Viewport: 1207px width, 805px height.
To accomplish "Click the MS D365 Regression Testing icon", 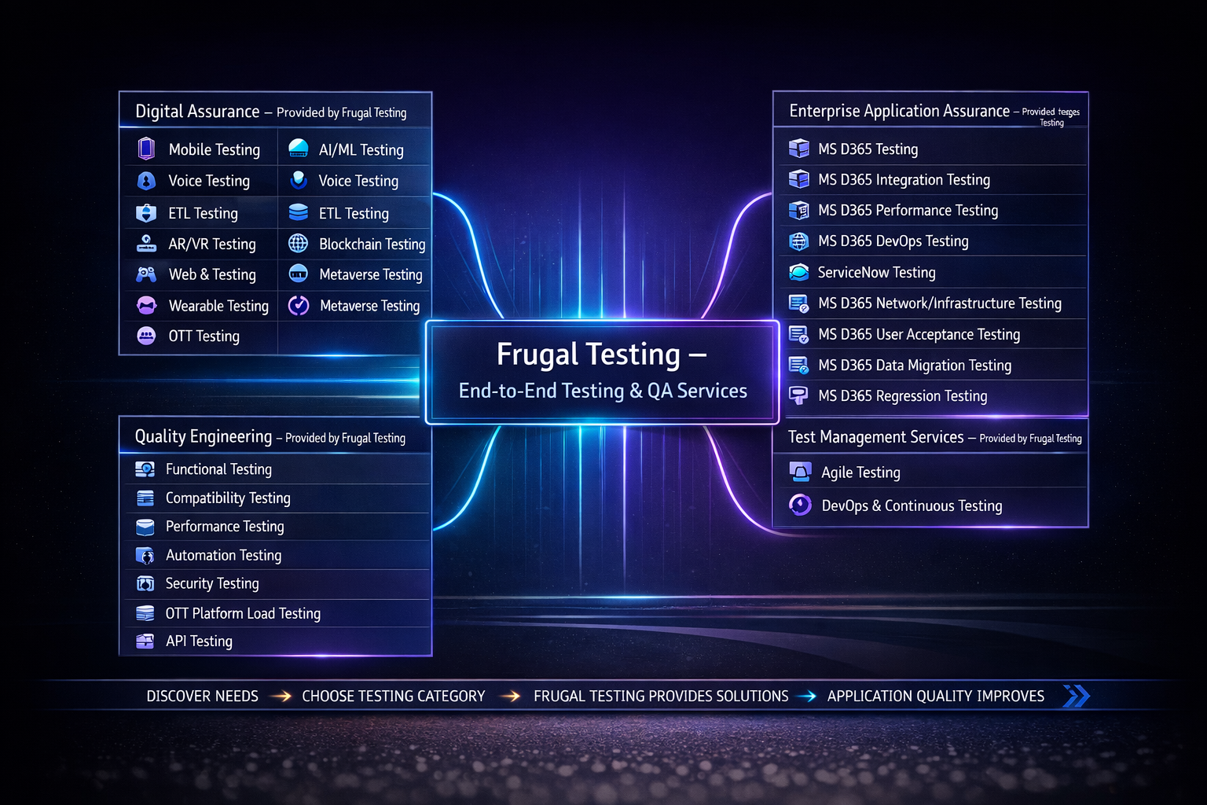I will pos(799,395).
